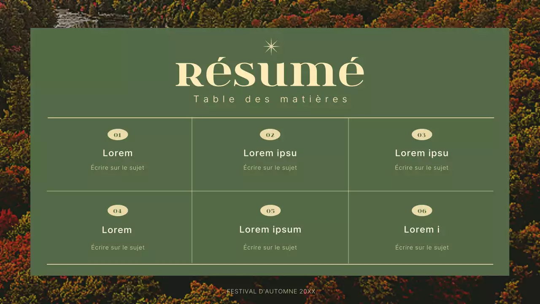Viewport: 540px width, 304px height.
Task: Select the 06 number badge
Action: click(421, 210)
